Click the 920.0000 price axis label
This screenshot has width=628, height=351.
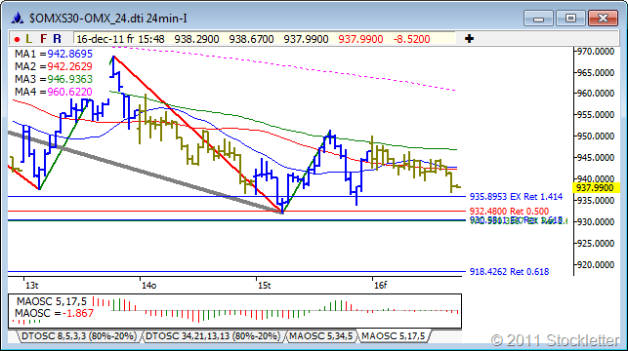point(596,264)
